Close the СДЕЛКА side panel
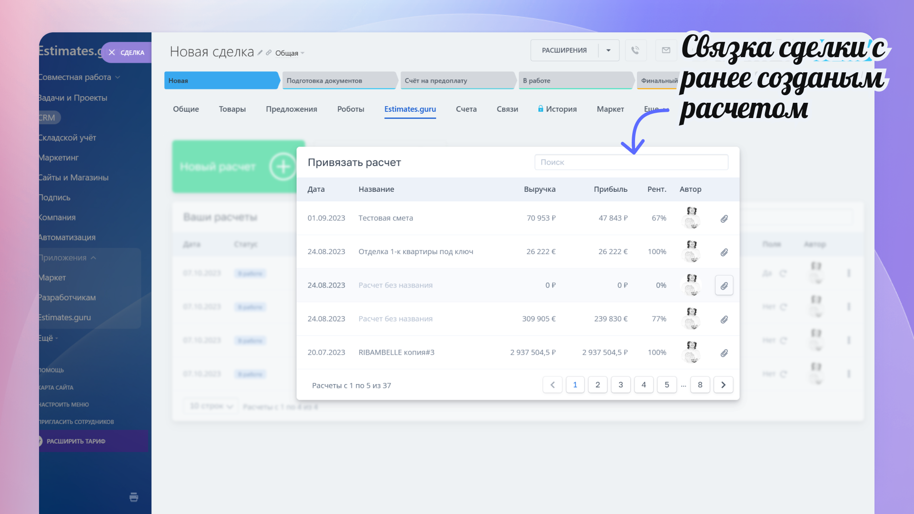This screenshot has width=914, height=514. pyautogui.click(x=112, y=52)
